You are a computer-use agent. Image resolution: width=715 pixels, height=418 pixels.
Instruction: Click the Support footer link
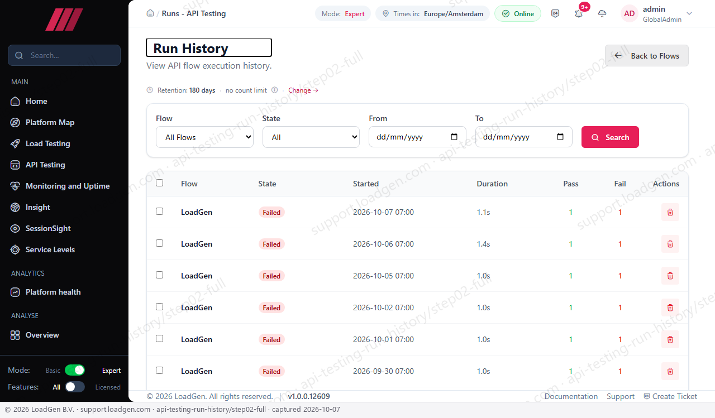click(621, 396)
